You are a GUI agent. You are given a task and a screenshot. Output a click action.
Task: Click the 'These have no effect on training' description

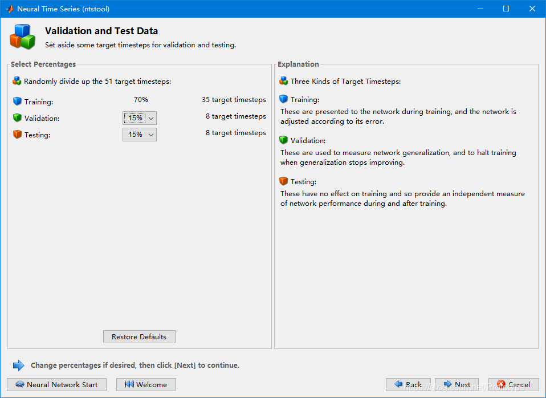click(402, 198)
